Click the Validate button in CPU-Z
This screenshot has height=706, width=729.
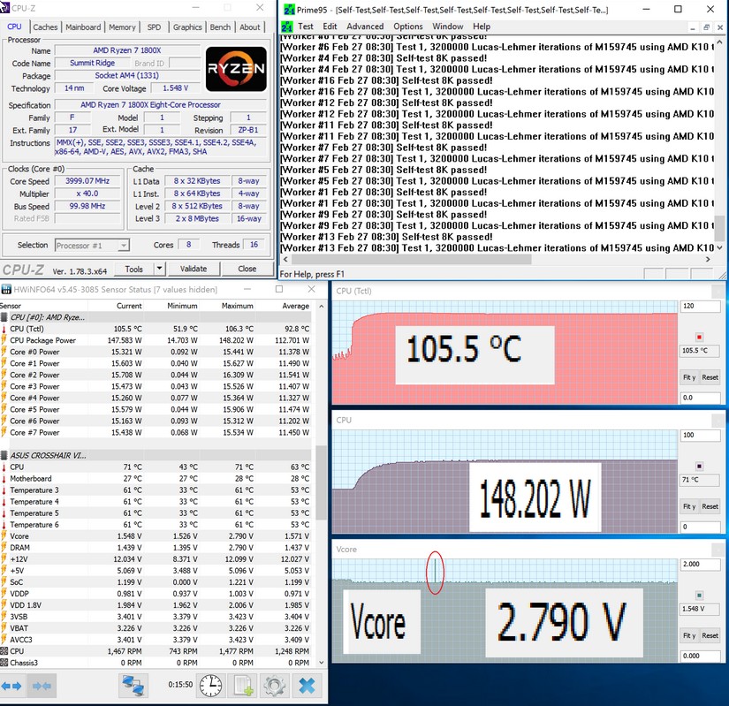pos(194,269)
